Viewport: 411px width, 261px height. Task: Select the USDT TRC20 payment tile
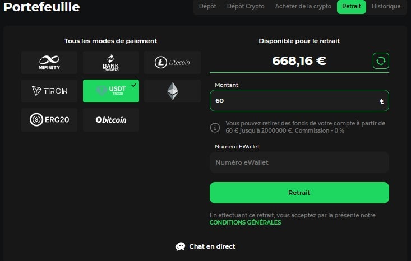tap(110, 91)
